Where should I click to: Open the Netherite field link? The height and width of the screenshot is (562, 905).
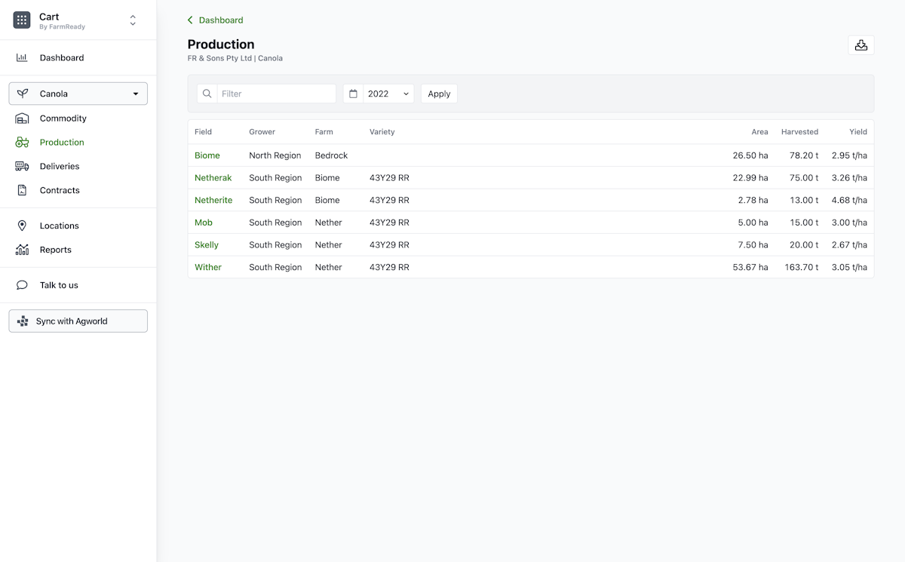[213, 200]
